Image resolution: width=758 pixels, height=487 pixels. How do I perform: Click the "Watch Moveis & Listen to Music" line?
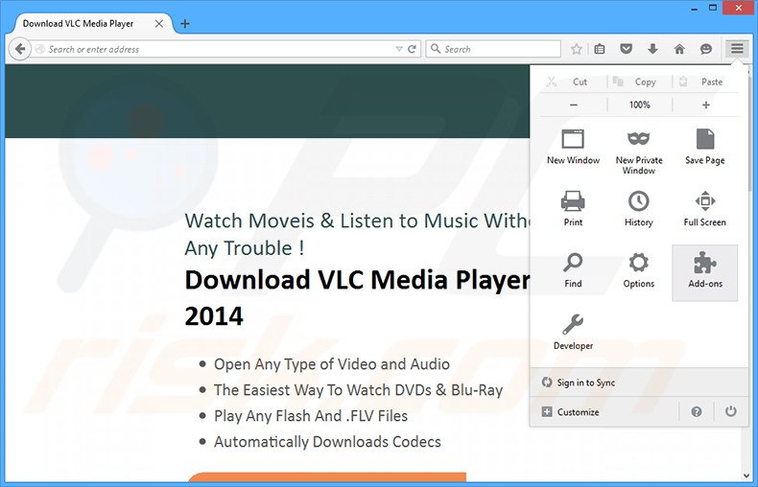pyautogui.click(x=357, y=220)
